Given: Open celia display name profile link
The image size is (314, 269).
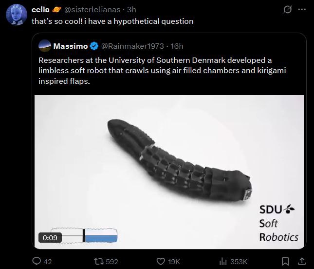Looking at the screenshot, I should 40,9.
